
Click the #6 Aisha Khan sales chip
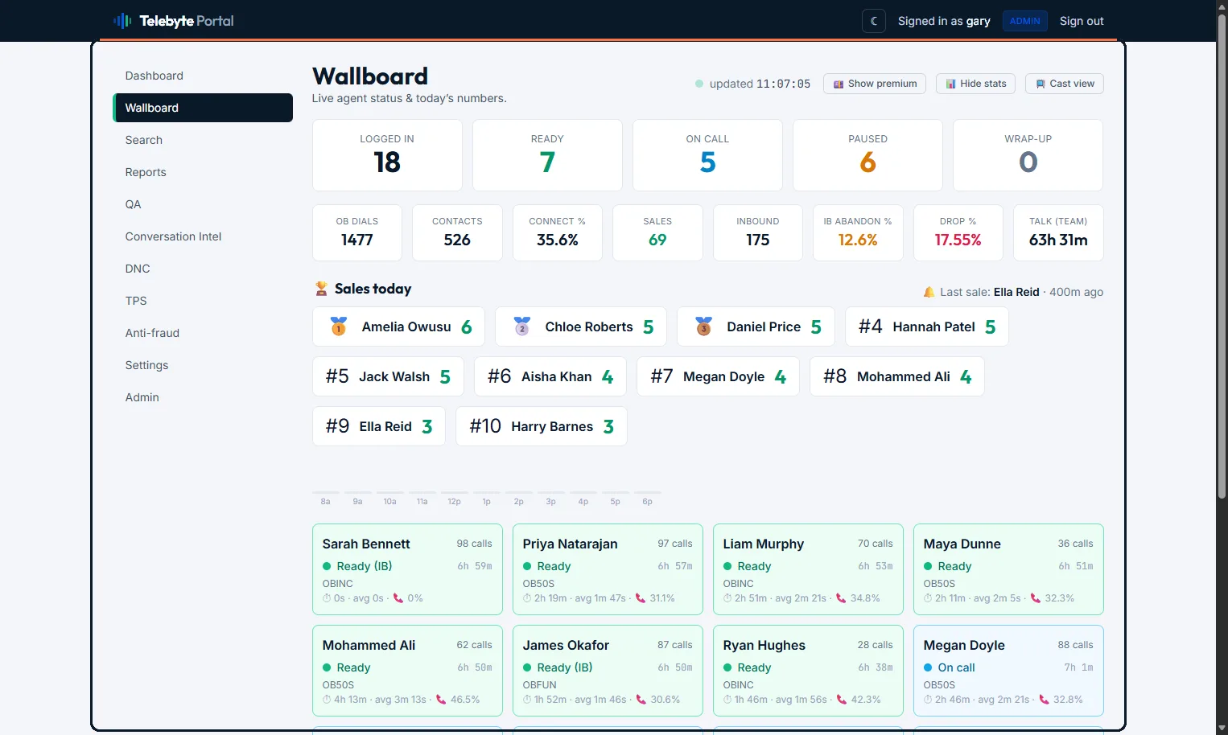coord(550,376)
